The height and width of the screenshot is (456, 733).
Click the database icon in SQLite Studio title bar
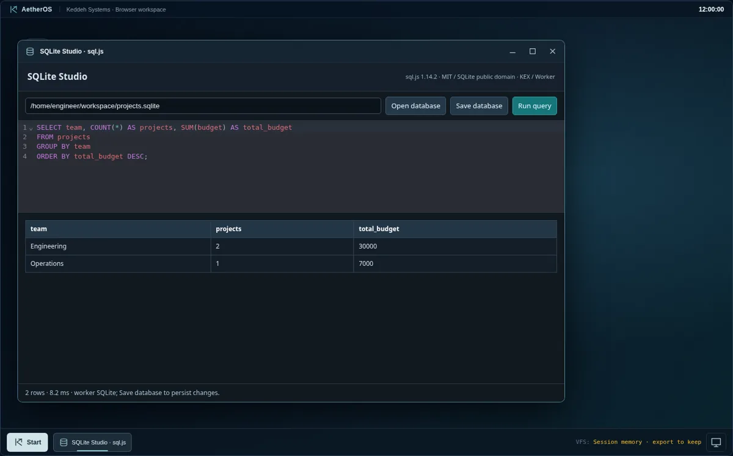tap(30, 51)
